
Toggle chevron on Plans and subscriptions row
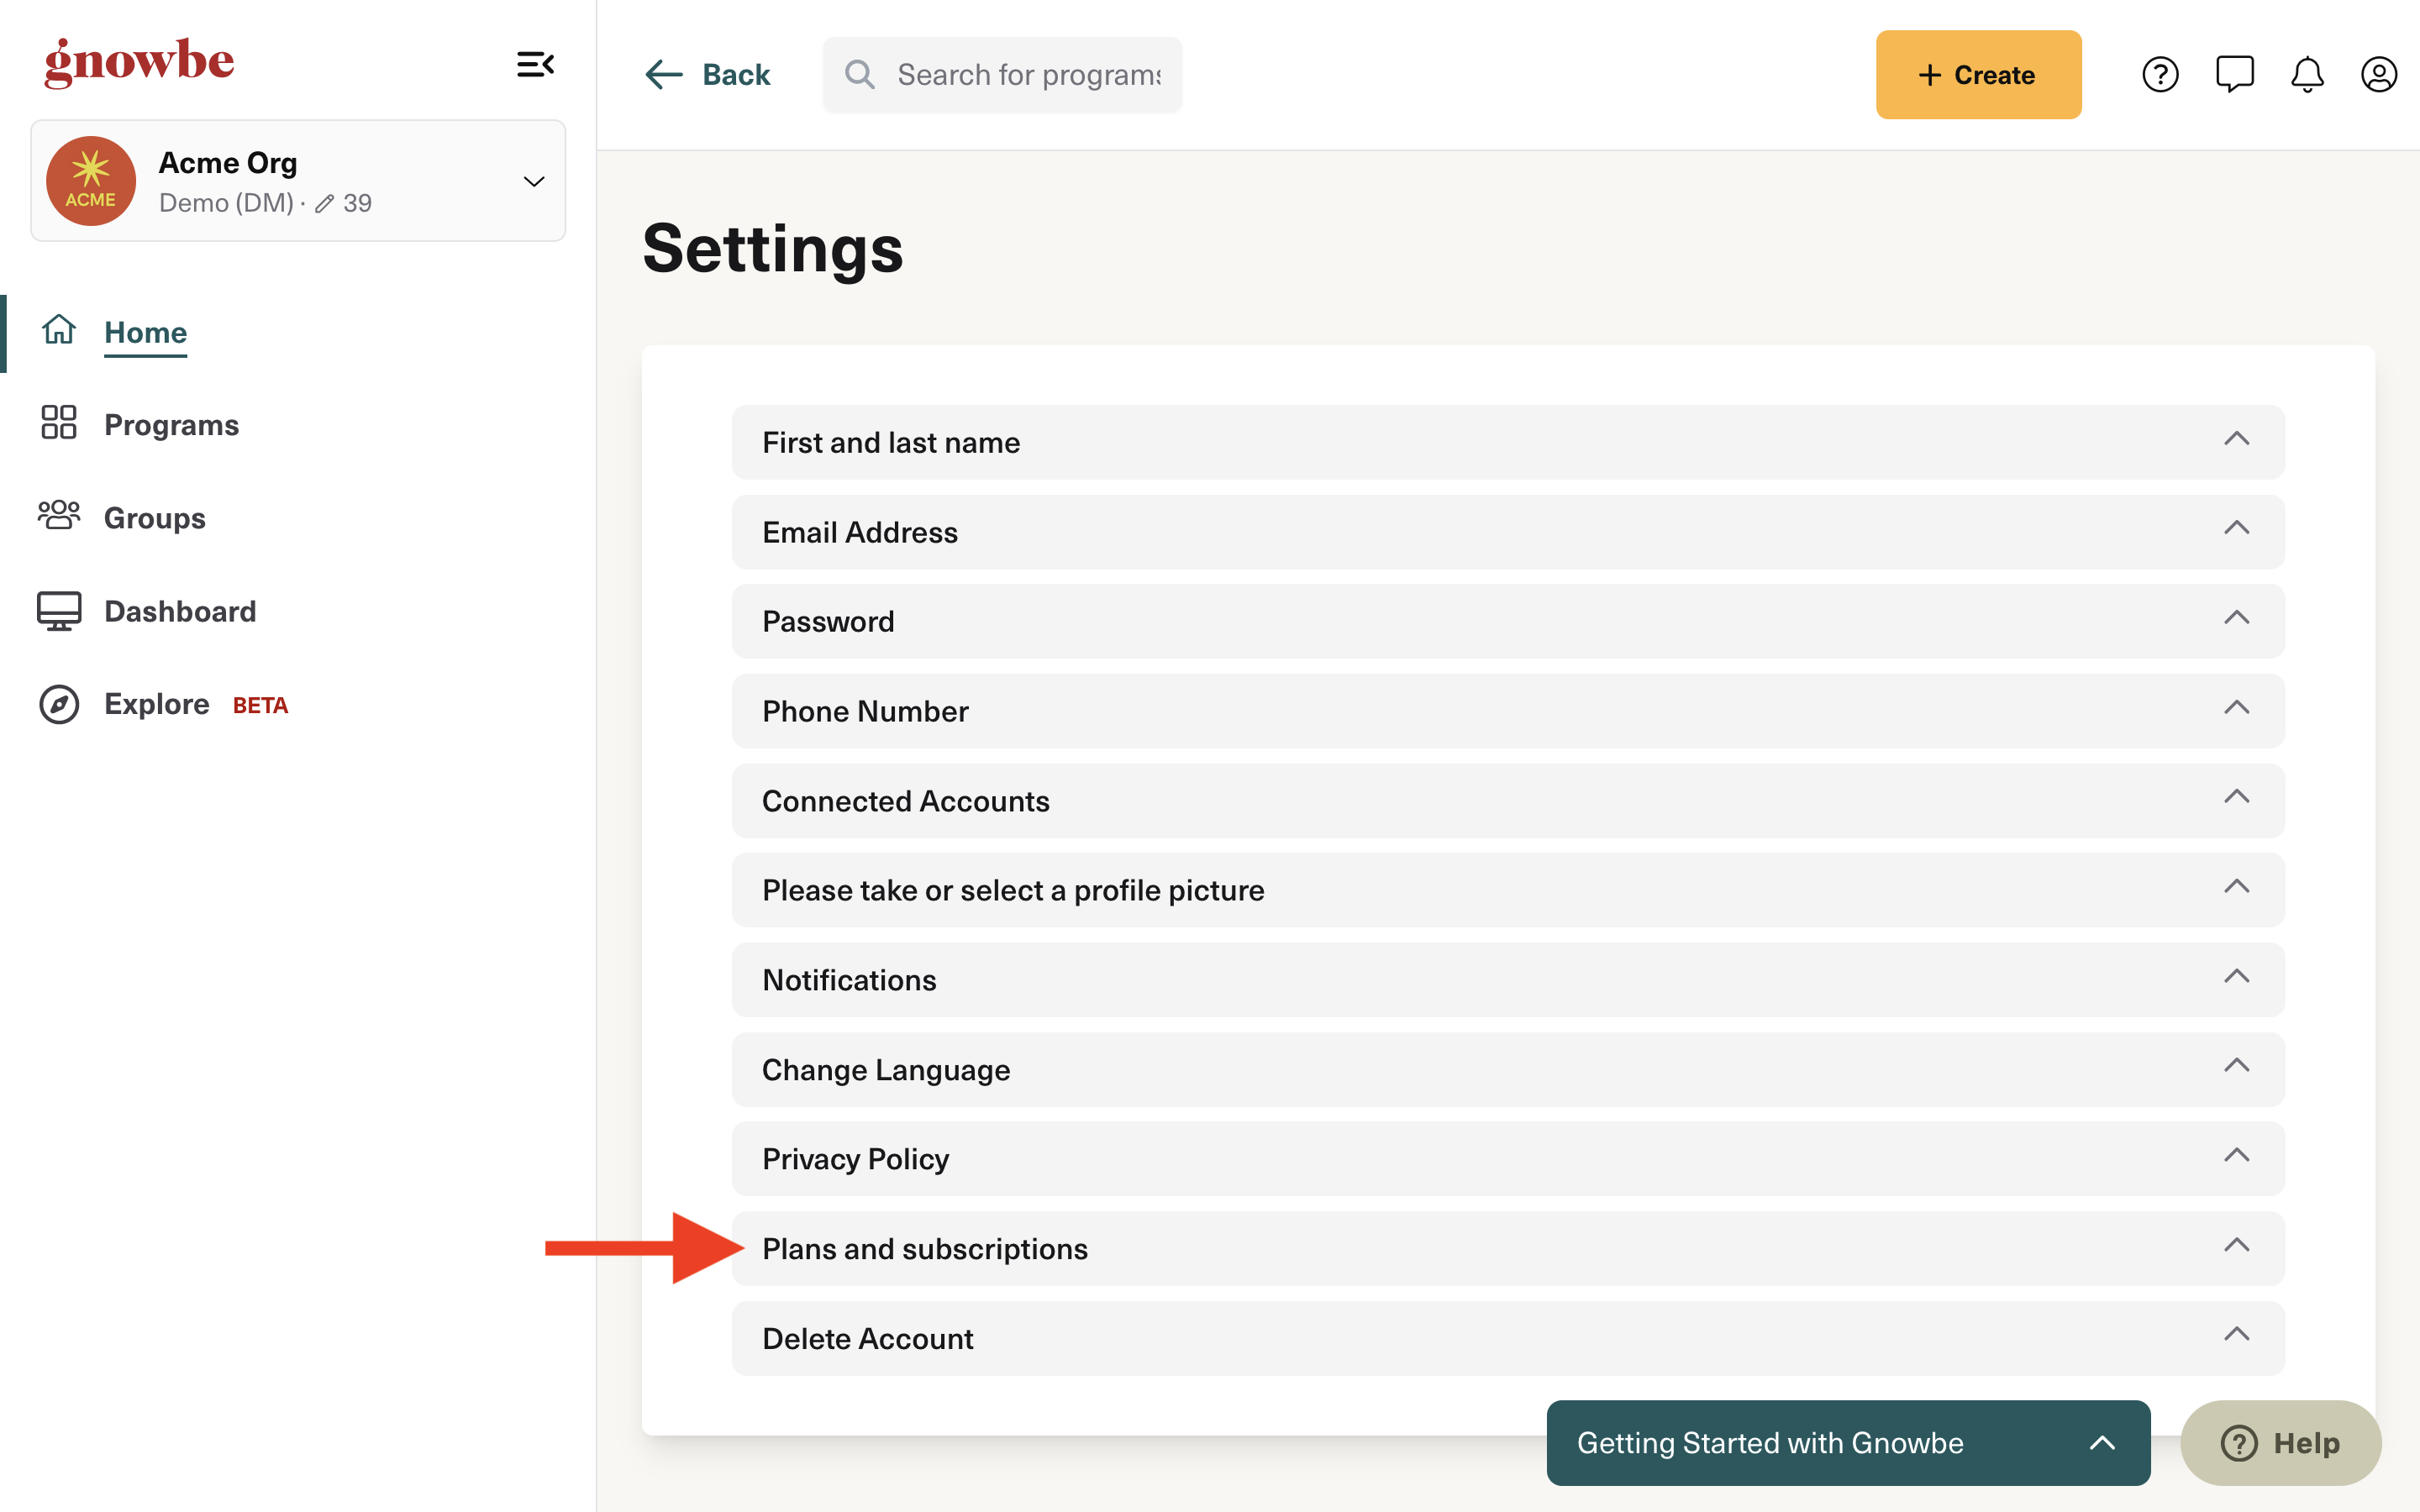[x=2237, y=1245]
